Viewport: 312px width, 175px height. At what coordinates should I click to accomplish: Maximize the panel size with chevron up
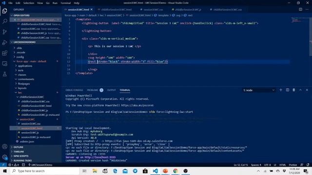coord(300,90)
